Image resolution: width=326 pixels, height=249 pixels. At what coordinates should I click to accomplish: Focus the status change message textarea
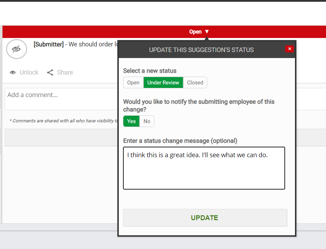coord(204,168)
